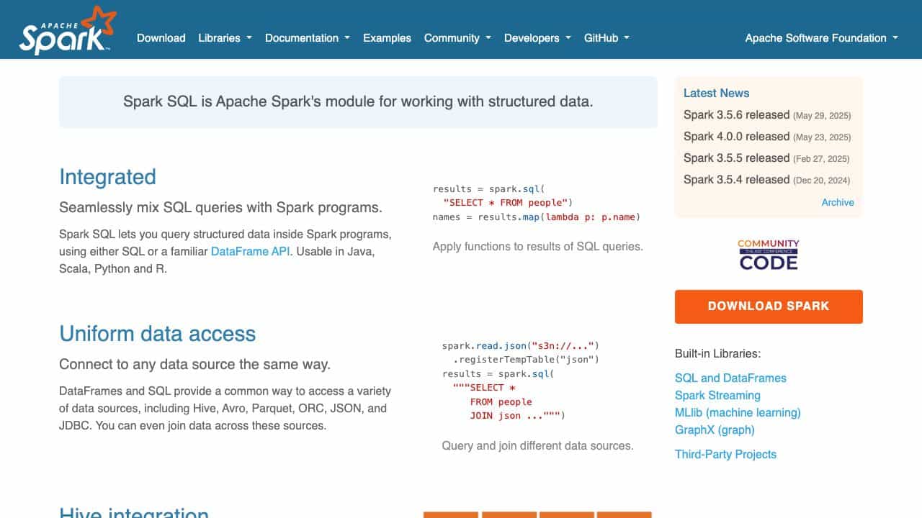
Task: Click the 'SELECT * FROM people' code line
Action: coord(508,203)
